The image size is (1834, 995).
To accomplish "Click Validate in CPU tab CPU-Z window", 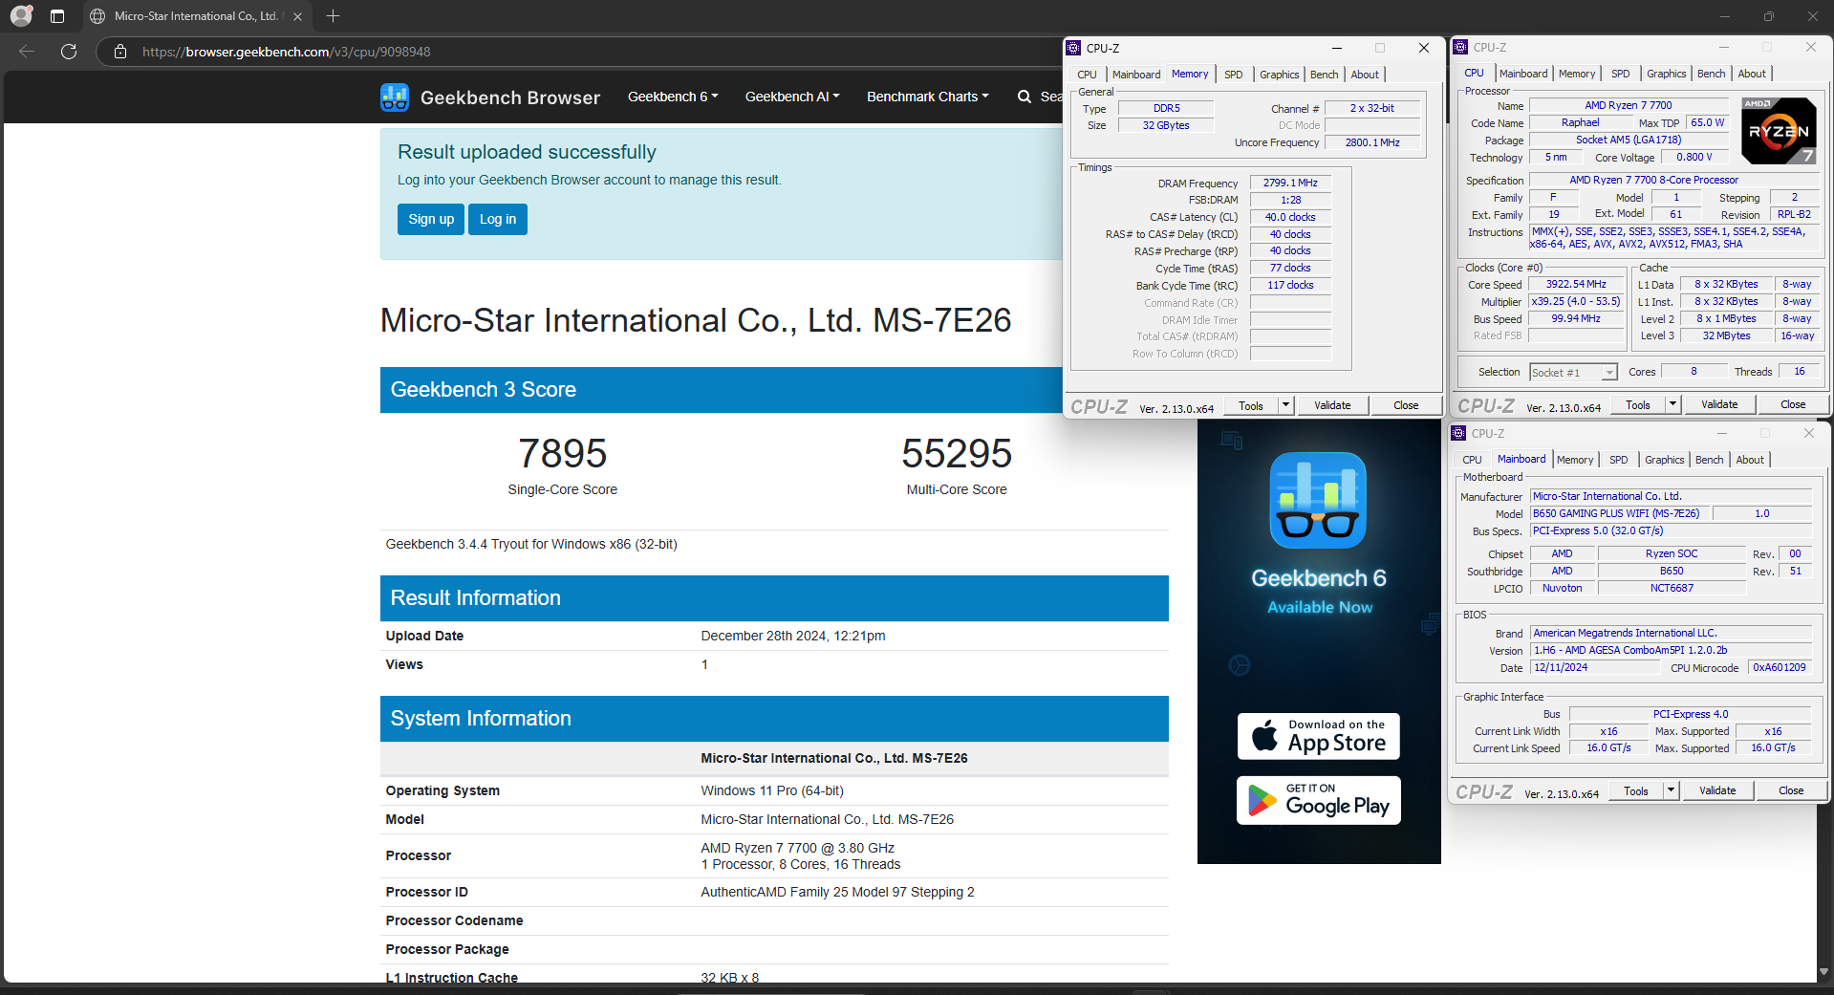I will [x=1719, y=404].
